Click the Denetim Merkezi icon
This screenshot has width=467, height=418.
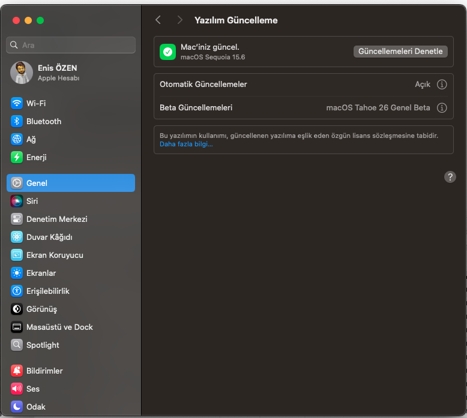(x=17, y=219)
